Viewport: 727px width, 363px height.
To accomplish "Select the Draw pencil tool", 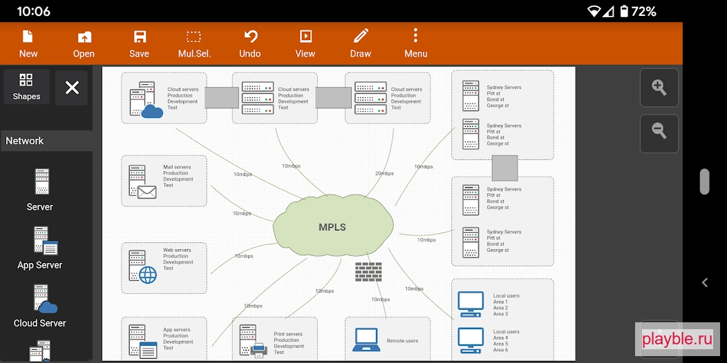I will (x=360, y=44).
